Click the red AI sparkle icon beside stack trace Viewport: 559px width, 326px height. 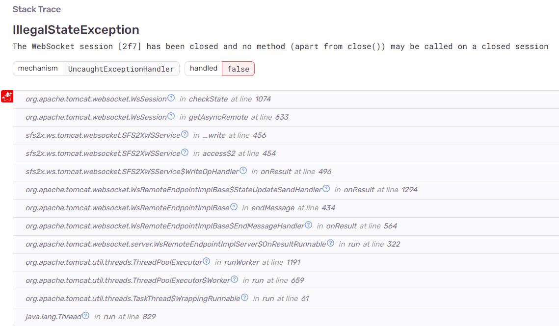pos(7,97)
